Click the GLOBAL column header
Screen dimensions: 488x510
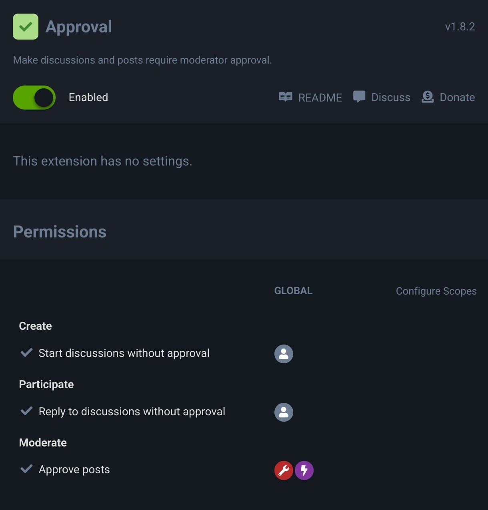(293, 291)
